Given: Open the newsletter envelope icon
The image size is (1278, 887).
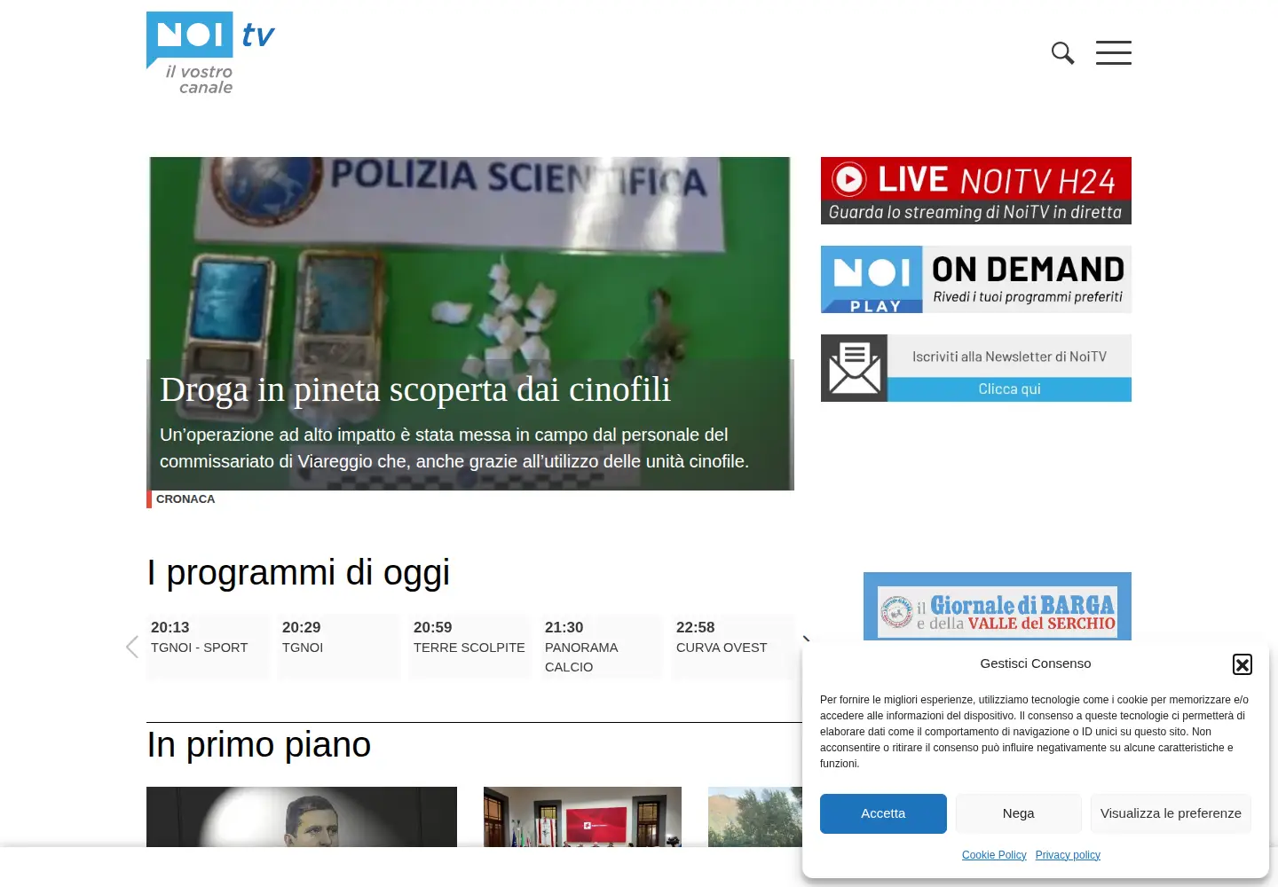Looking at the screenshot, I should pyautogui.click(x=855, y=368).
